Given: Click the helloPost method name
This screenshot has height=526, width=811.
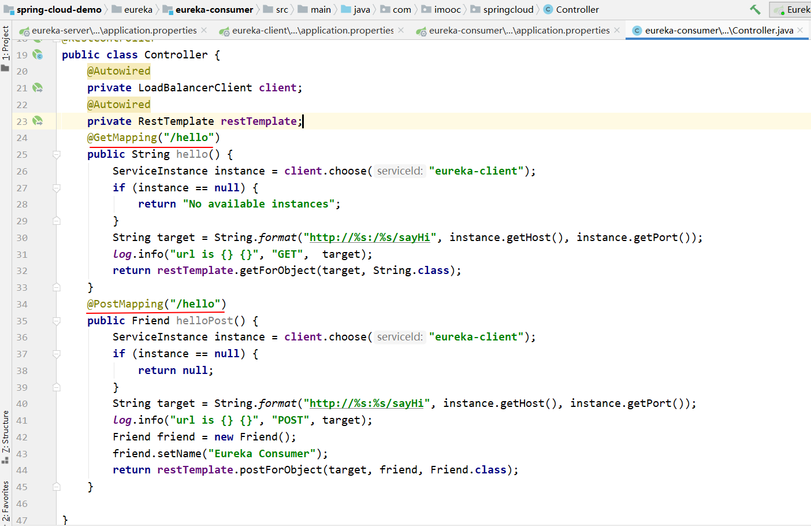Looking at the screenshot, I should coord(204,321).
